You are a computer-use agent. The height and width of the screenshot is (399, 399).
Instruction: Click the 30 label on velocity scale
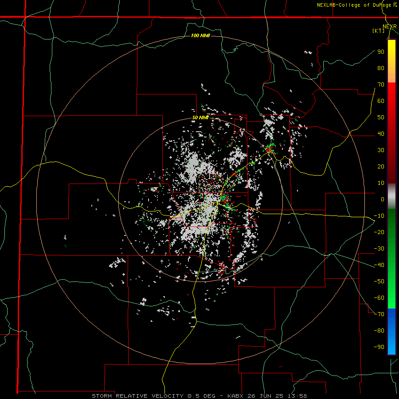pyautogui.click(x=381, y=150)
